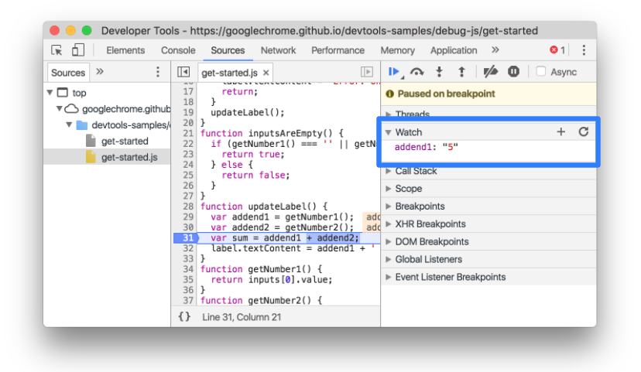Click the Paused on breakpoint banner
This screenshot has width=641, height=372.
(488, 94)
